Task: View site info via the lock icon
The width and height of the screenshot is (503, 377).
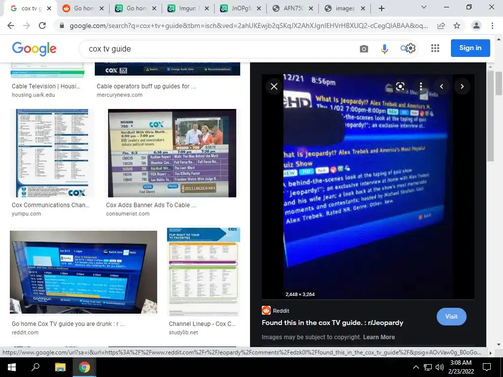Action: click(x=62, y=26)
